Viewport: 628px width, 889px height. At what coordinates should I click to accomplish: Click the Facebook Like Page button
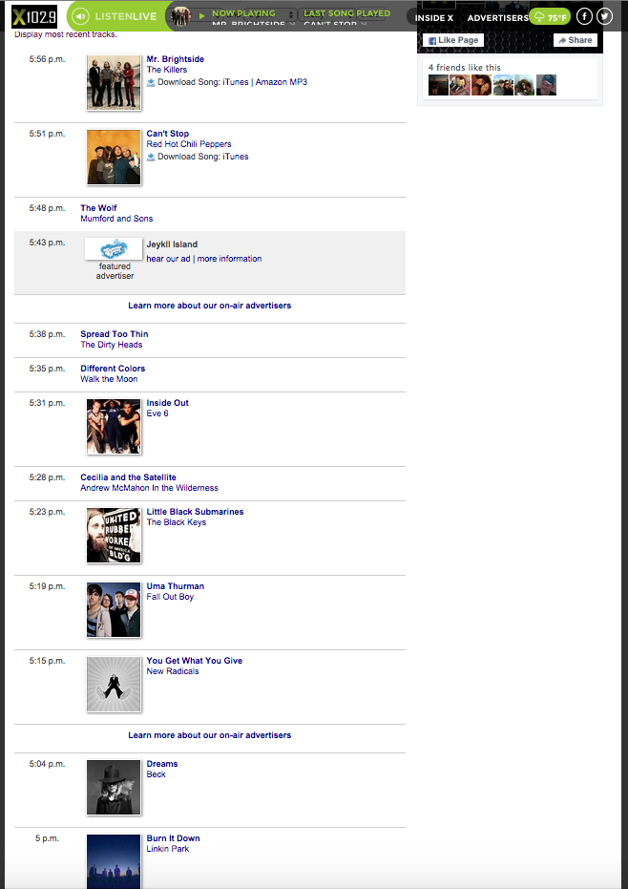453,40
